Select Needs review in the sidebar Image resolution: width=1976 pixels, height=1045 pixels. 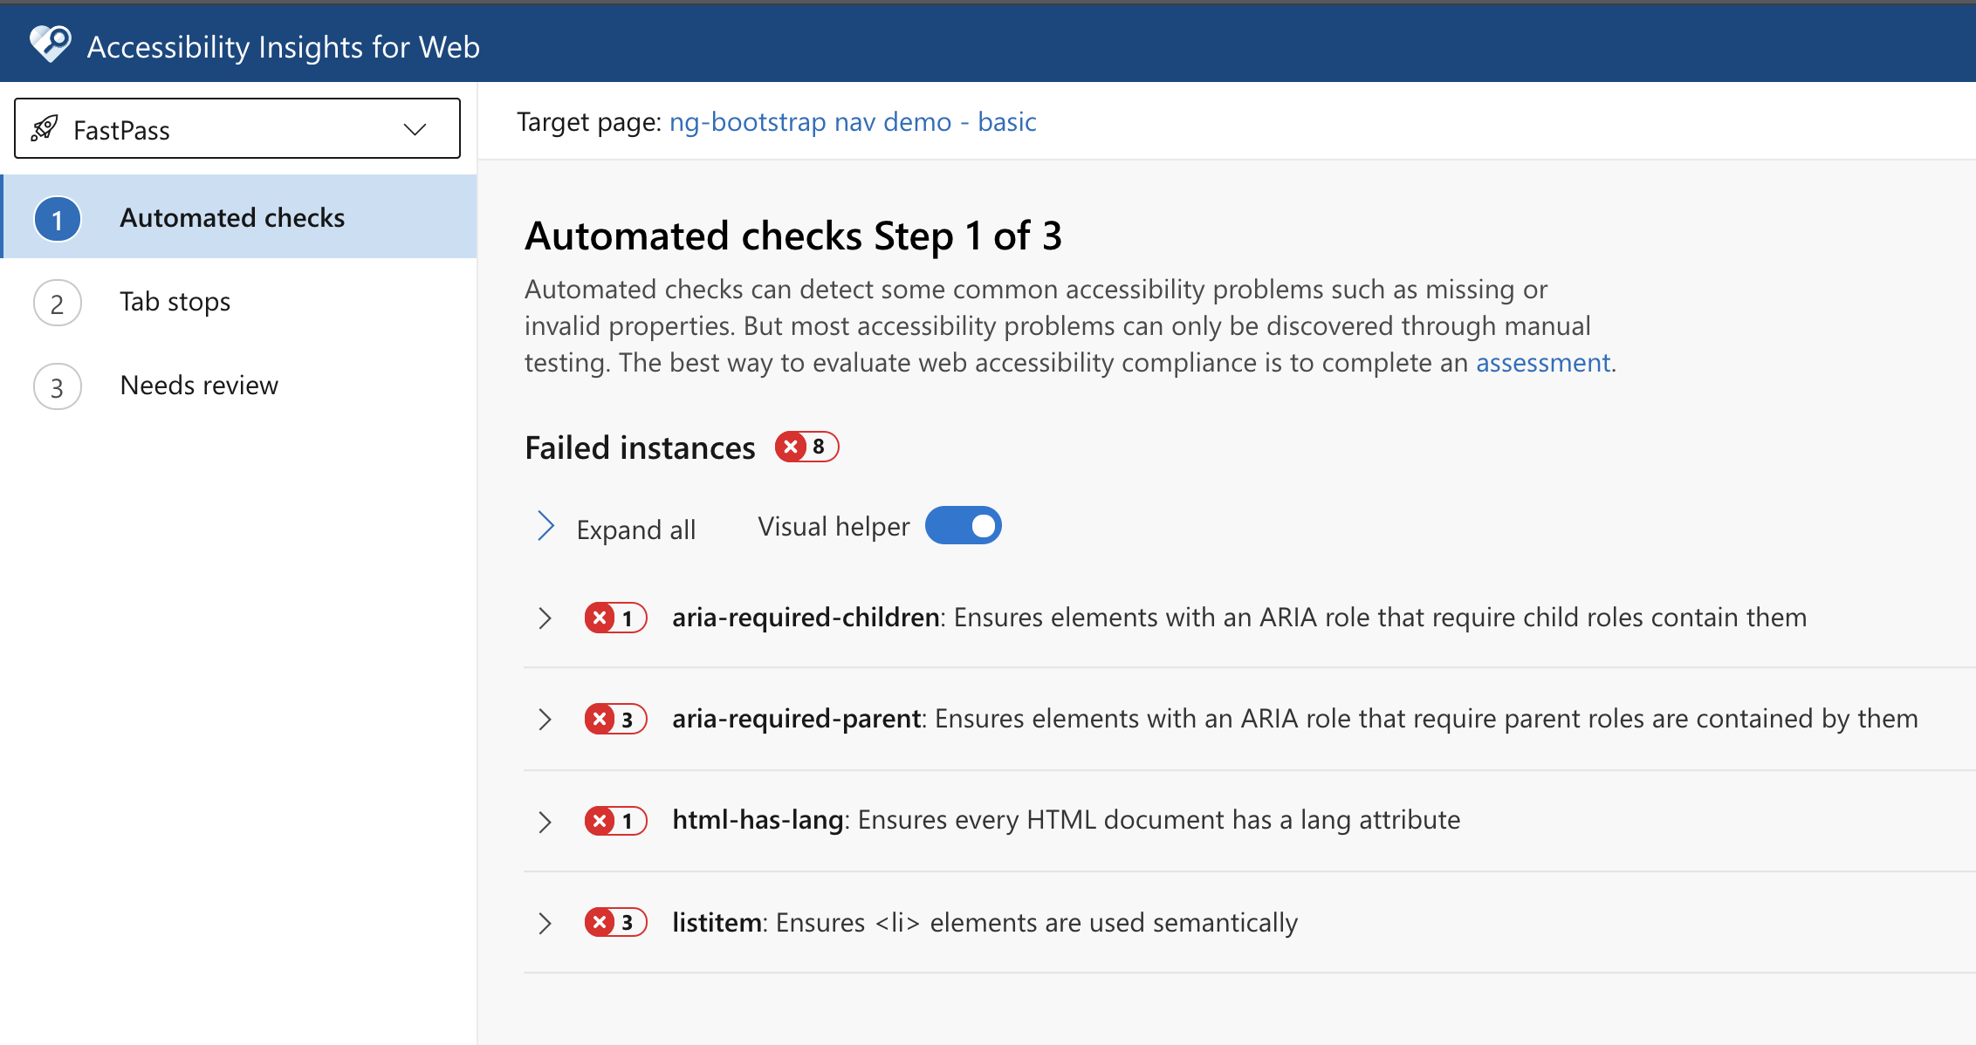[x=198, y=385]
